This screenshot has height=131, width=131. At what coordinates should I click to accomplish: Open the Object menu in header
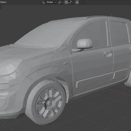pyautogui.click(x=3, y=2)
